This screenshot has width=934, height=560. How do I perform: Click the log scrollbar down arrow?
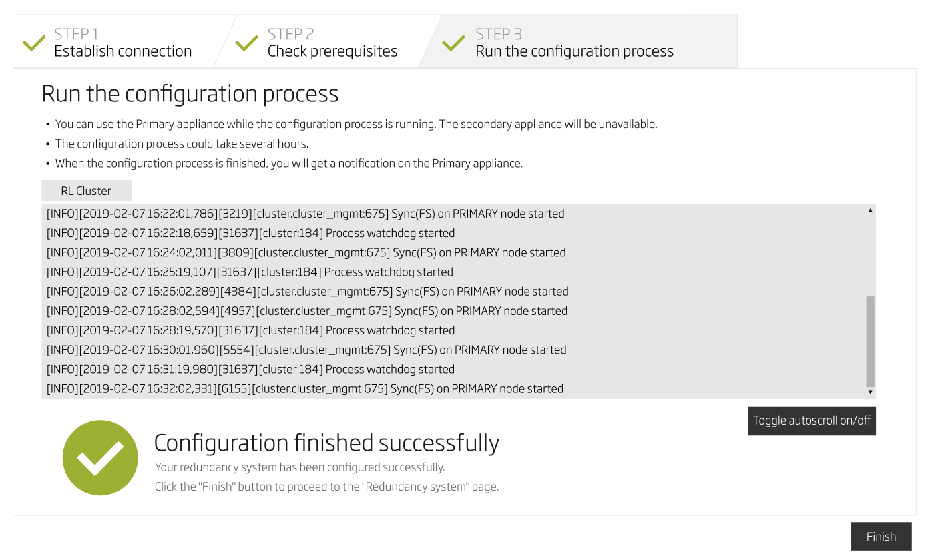[x=870, y=392]
